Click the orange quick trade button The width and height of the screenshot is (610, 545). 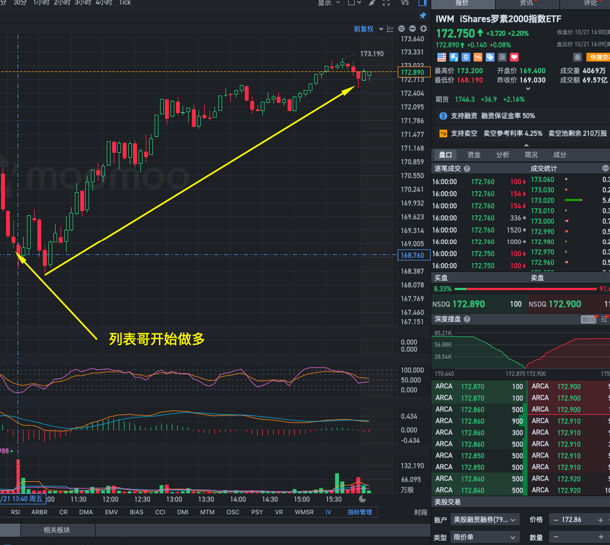pos(598,57)
